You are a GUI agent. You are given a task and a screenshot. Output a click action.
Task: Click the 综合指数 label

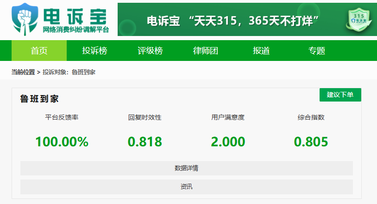(311, 117)
